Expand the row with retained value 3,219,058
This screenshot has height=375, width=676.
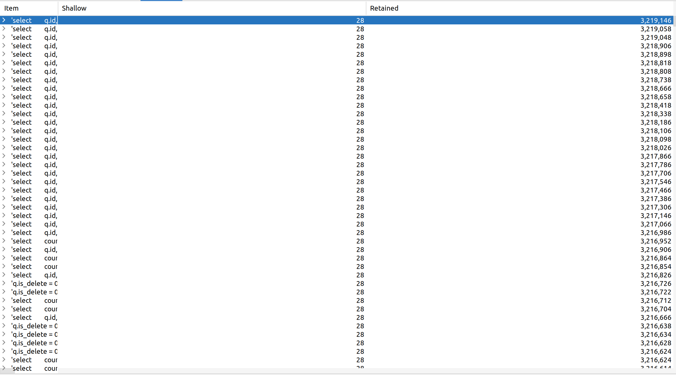click(4, 29)
